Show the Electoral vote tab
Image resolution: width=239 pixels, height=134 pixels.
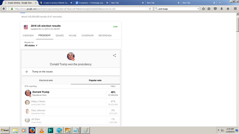point(46,81)
